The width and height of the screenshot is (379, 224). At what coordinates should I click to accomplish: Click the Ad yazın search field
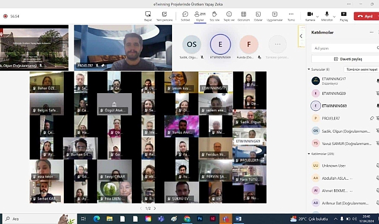[x=345, y=48]
